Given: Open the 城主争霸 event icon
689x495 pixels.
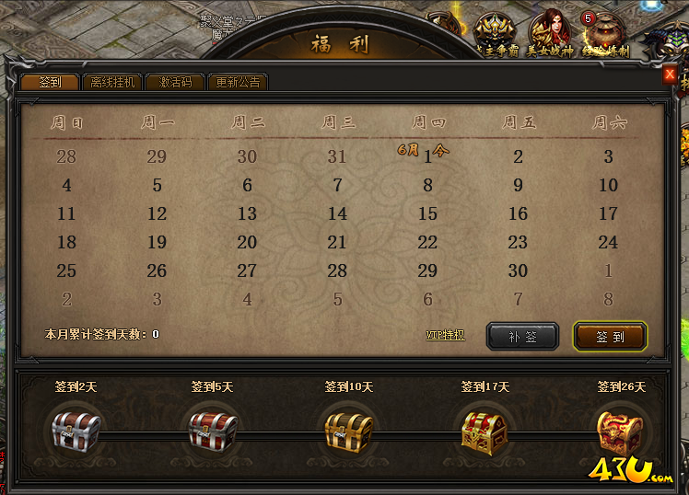Looking at the screenshot, I should (x=496, y=36).
